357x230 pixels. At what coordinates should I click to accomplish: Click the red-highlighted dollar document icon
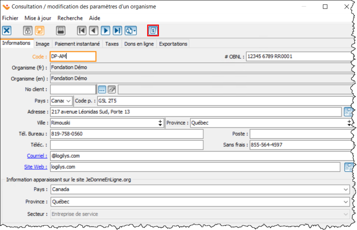click(153, 30)
